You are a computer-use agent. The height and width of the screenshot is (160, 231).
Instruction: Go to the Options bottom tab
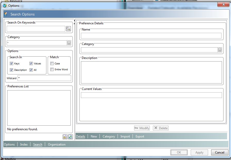[9, 144]
